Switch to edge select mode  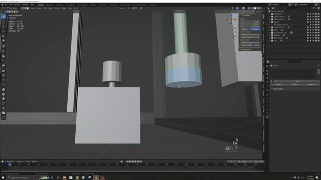click(25, 8)
